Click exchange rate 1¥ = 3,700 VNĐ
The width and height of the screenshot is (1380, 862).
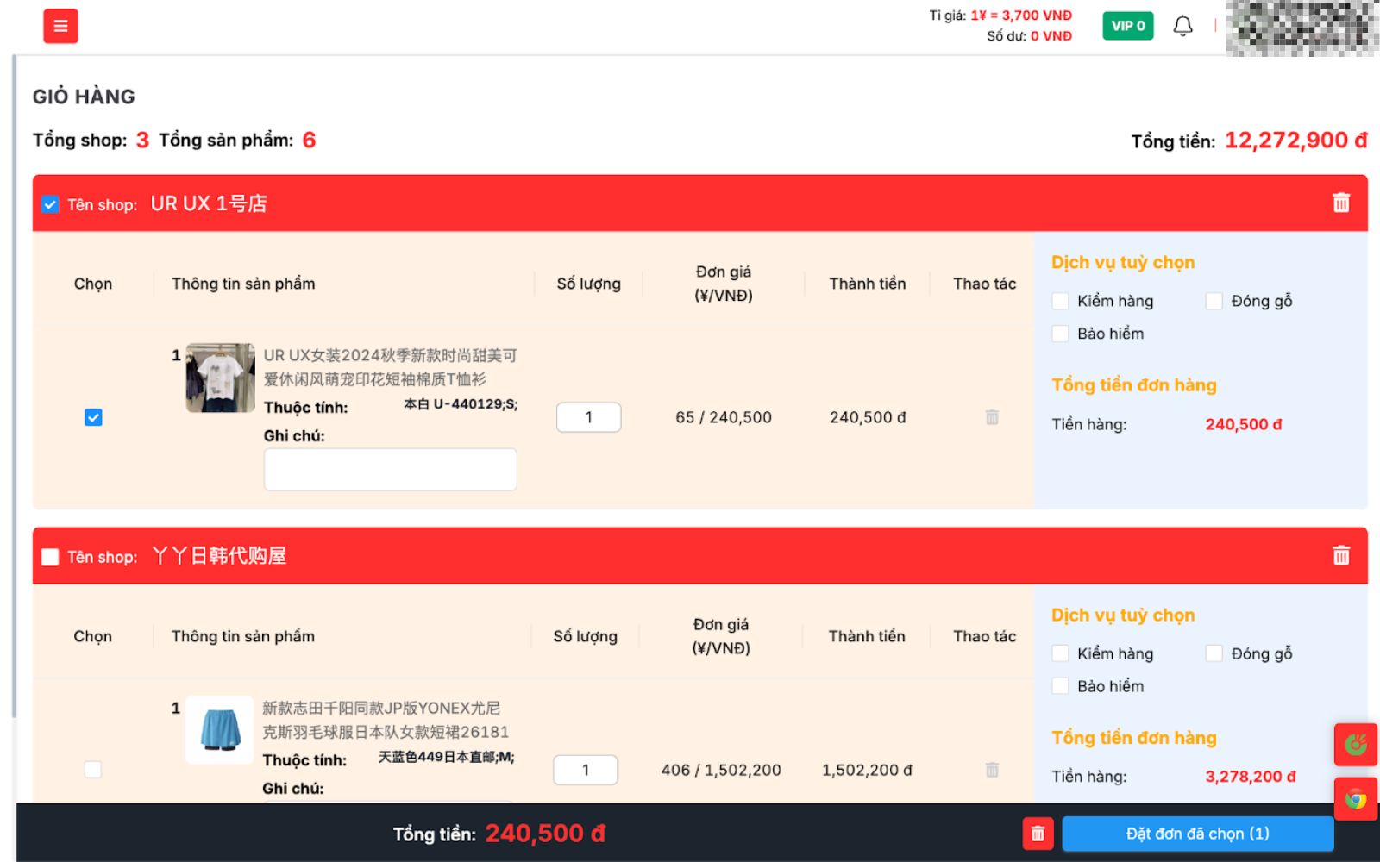1021,16
